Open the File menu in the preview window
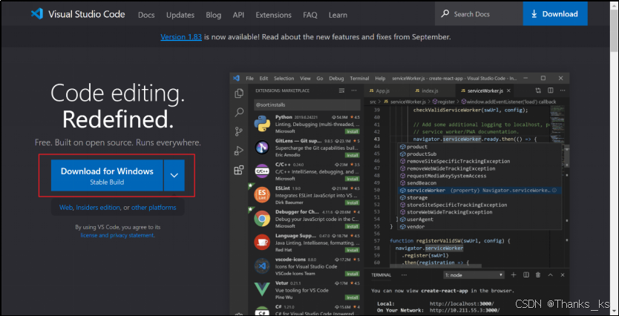Image resolution: width=619 pixels, height=316 pixels. click(250, 79)
